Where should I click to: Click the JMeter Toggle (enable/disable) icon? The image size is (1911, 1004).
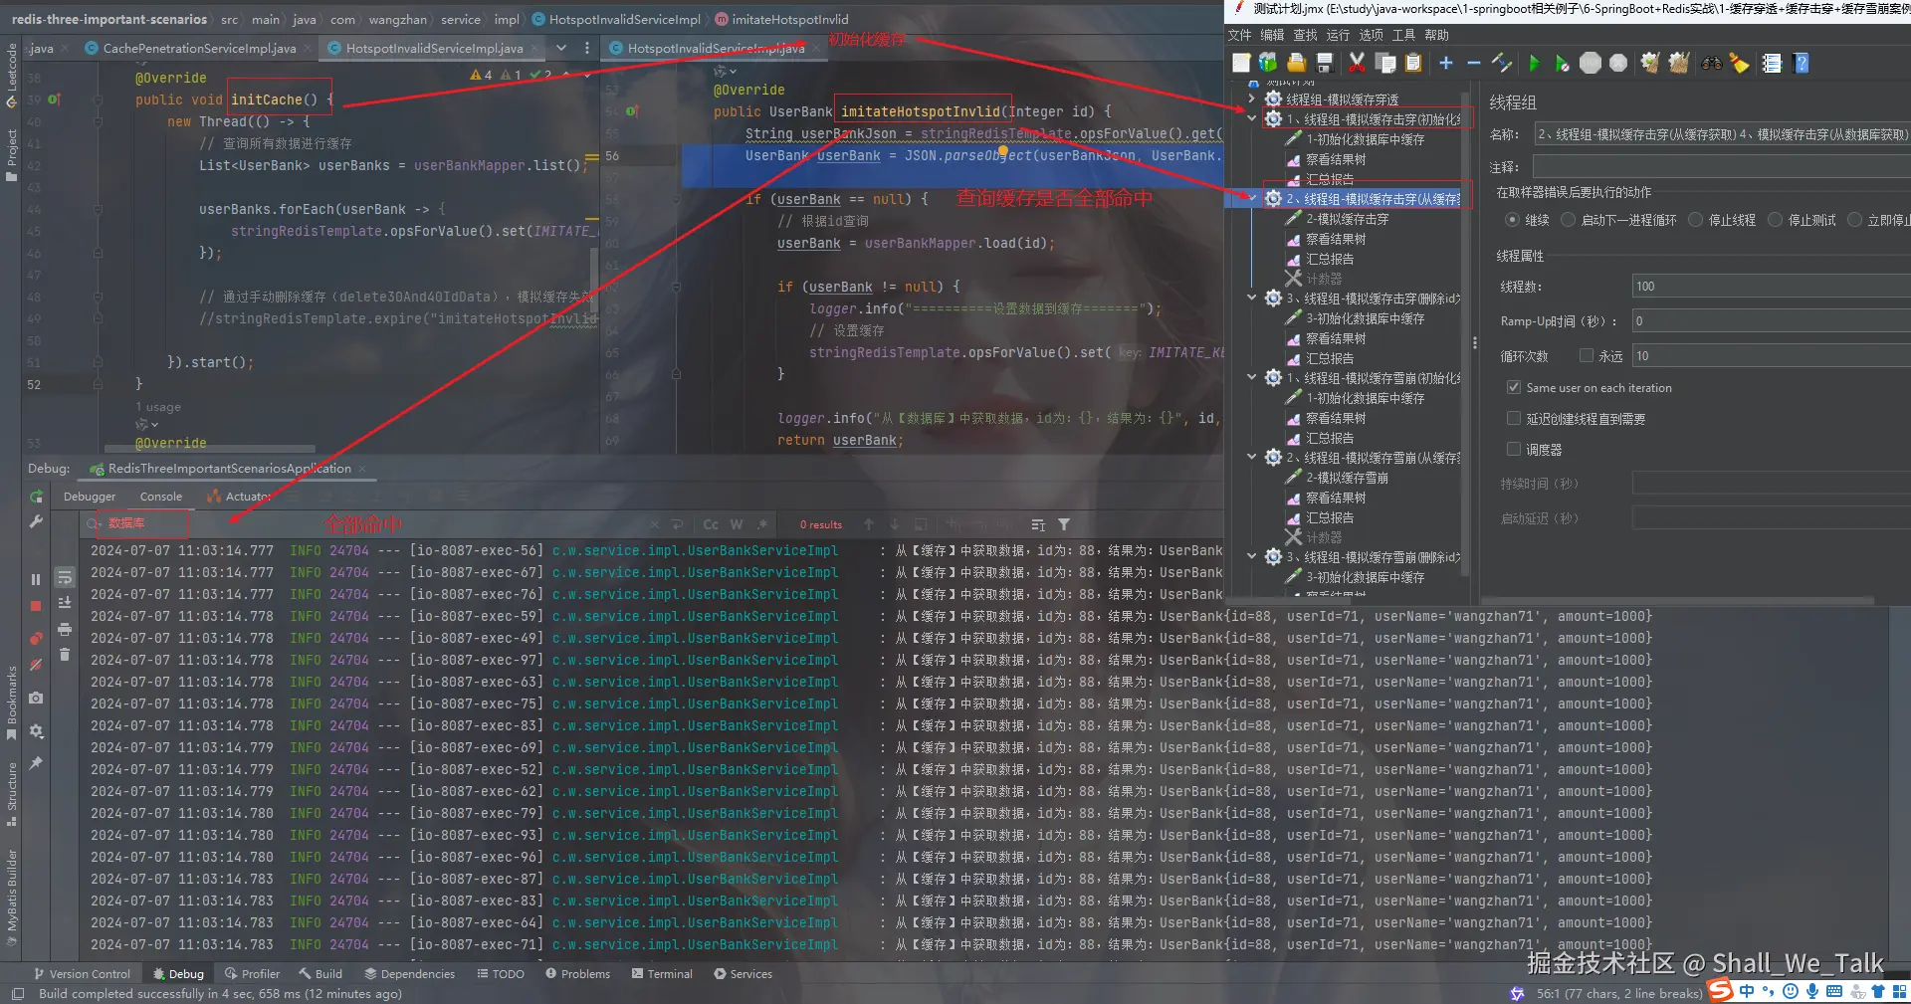(x=1502, y=63)
